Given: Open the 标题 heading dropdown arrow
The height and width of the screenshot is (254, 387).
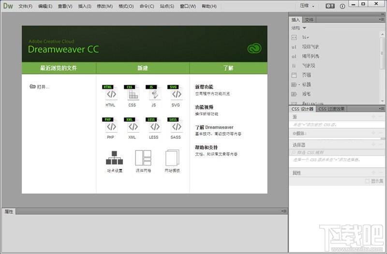Looking at the screenshot, I should click(x=299, y=85).
